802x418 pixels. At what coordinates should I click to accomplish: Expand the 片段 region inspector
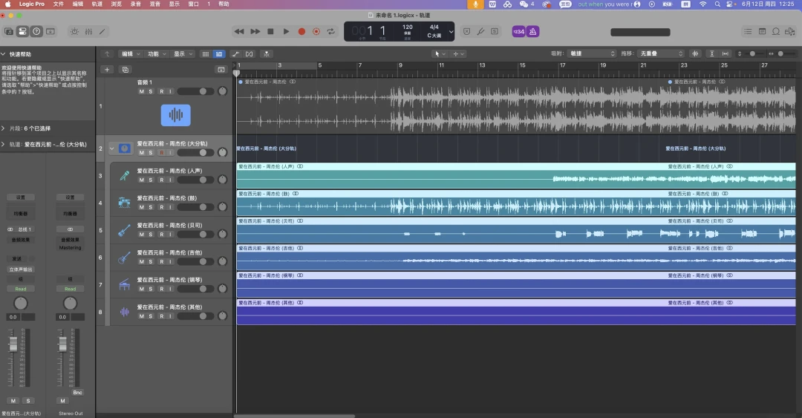[3, 128]
